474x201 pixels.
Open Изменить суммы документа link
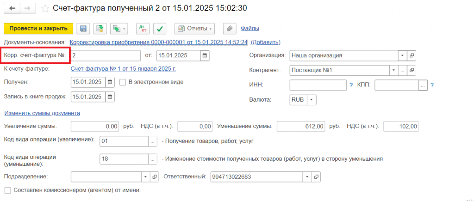42,113
